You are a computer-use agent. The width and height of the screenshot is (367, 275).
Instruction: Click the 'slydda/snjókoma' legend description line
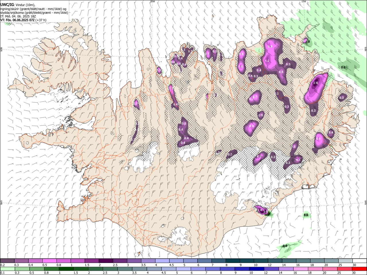[34, 13]
